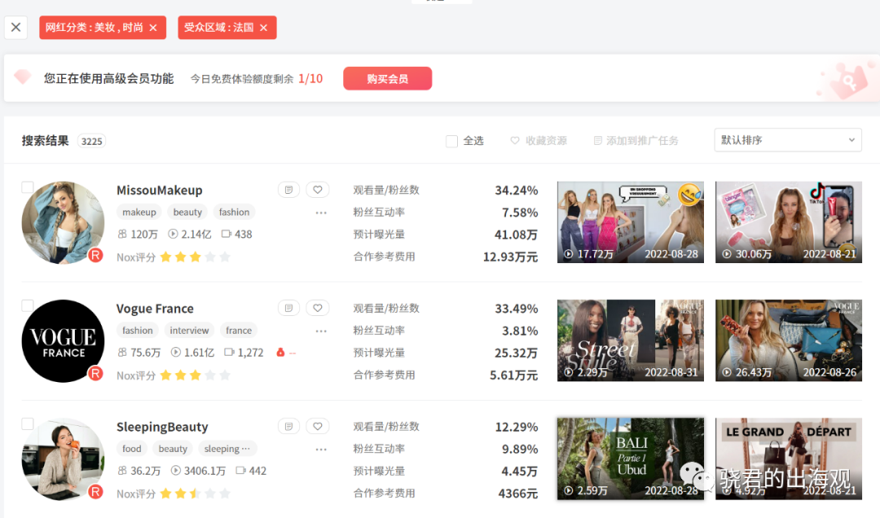Screen dimensions: 880x518
Task: Click the Vogue France cooperation fee 5.61万元
Action: (513, 375)
